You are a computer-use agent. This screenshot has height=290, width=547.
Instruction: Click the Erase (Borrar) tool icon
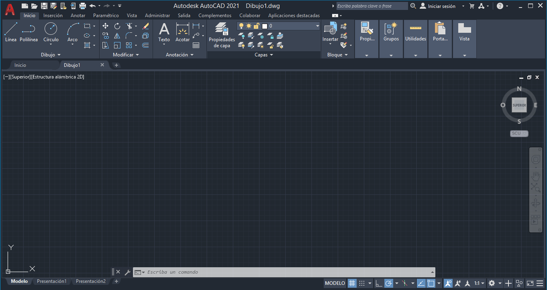click(145, 26)
